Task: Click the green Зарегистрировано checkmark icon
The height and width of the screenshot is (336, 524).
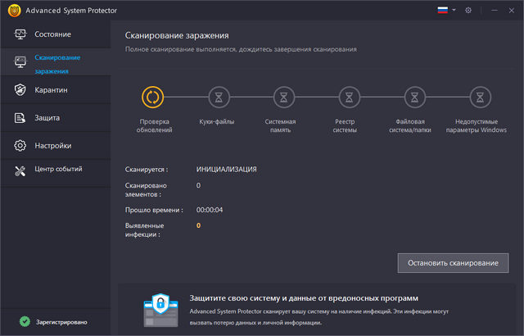Action: click(25, 322)
